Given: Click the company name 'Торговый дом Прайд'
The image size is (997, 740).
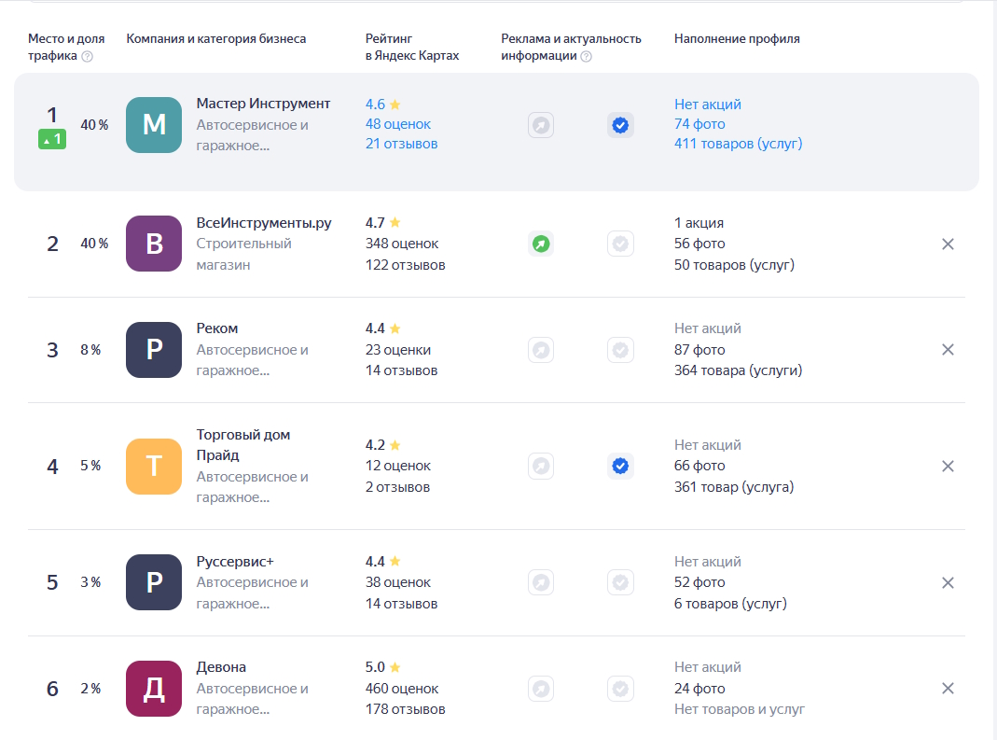Looking at the screenshot, I should (242, 445).
